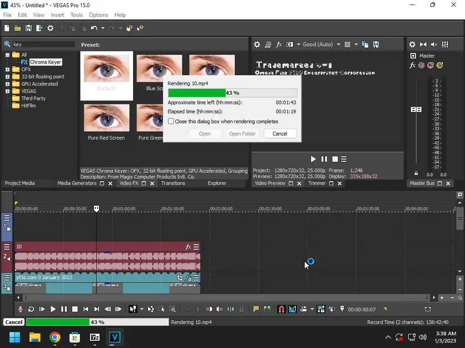The image size is (465, 348).
Task: Click the Master volume fader
Action: coord(416,110)
